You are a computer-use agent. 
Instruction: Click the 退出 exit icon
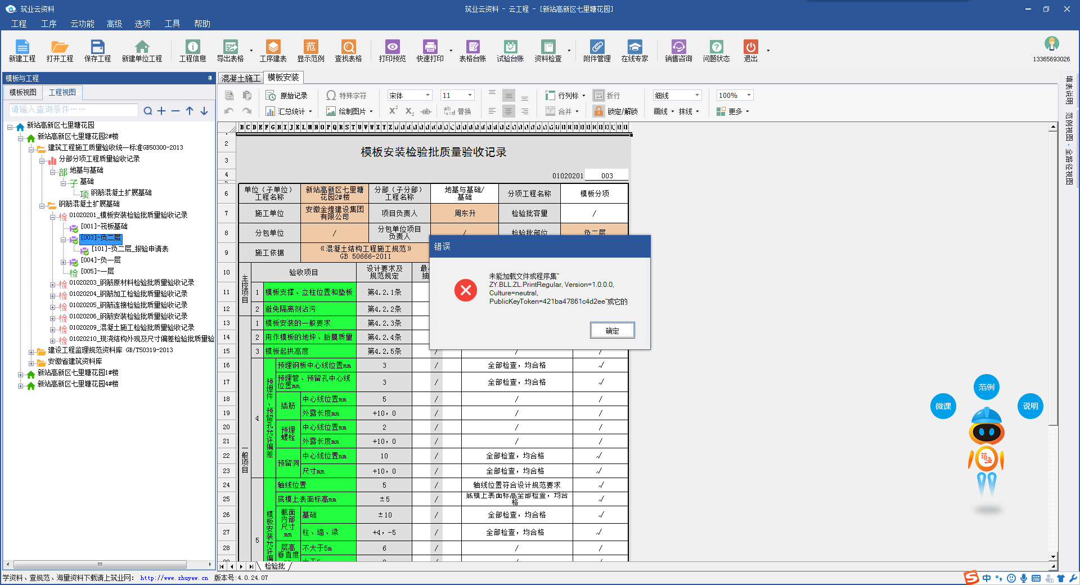(750, 50)
